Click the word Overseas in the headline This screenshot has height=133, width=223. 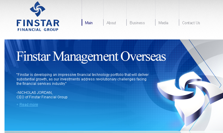click(x=143, y=56)
